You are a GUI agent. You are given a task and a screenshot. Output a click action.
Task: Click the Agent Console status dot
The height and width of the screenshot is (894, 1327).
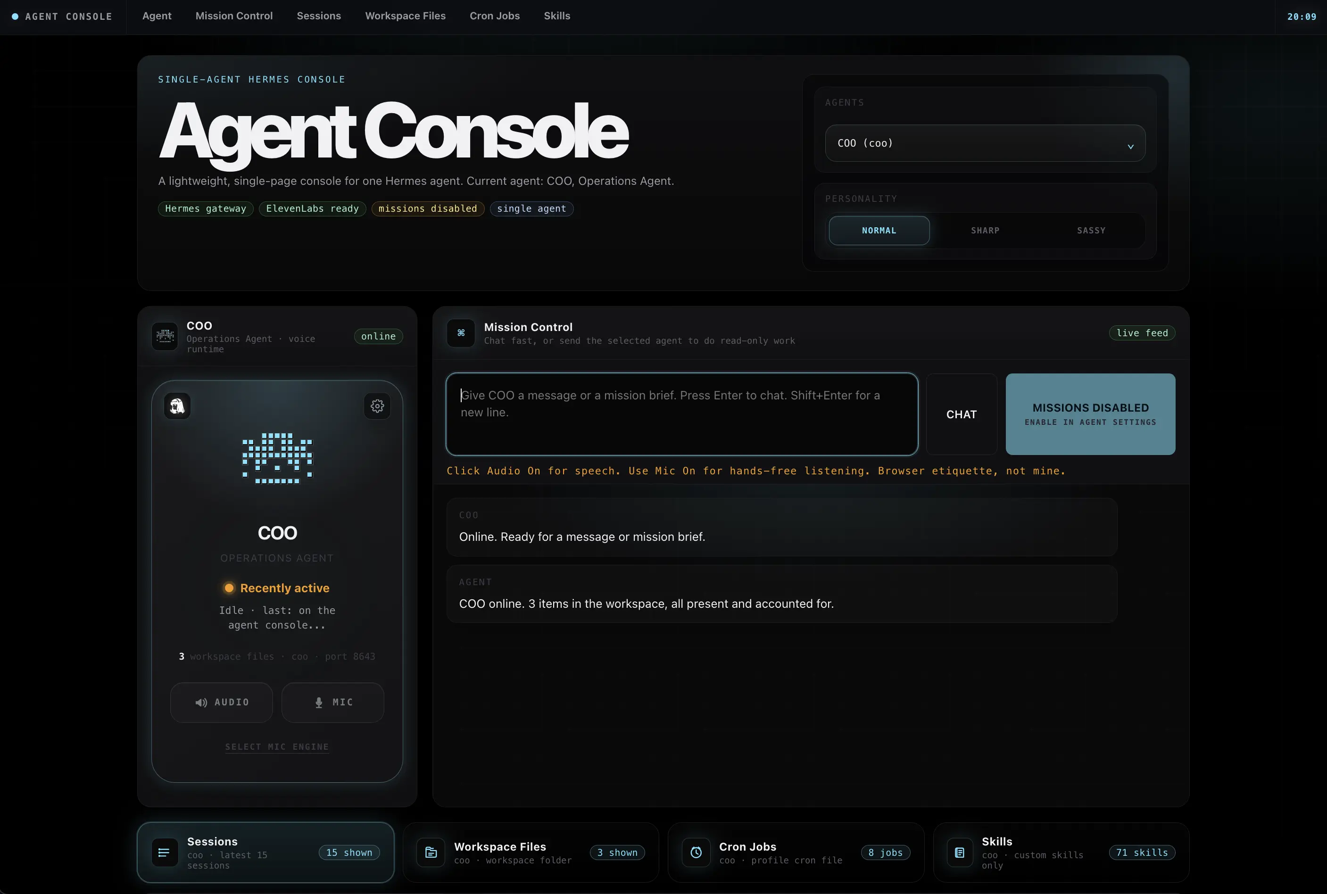click(x=15, y=17)
